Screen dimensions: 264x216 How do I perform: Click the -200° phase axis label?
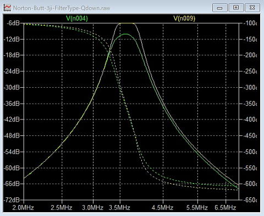click(250, 55)
